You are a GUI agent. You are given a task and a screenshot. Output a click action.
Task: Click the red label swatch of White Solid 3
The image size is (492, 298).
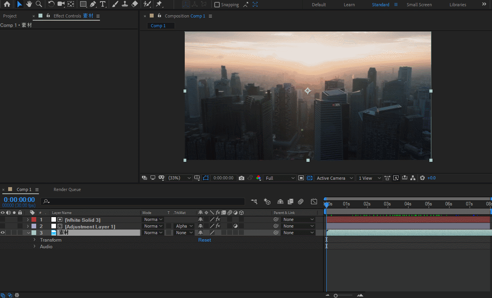pos(34,219)
